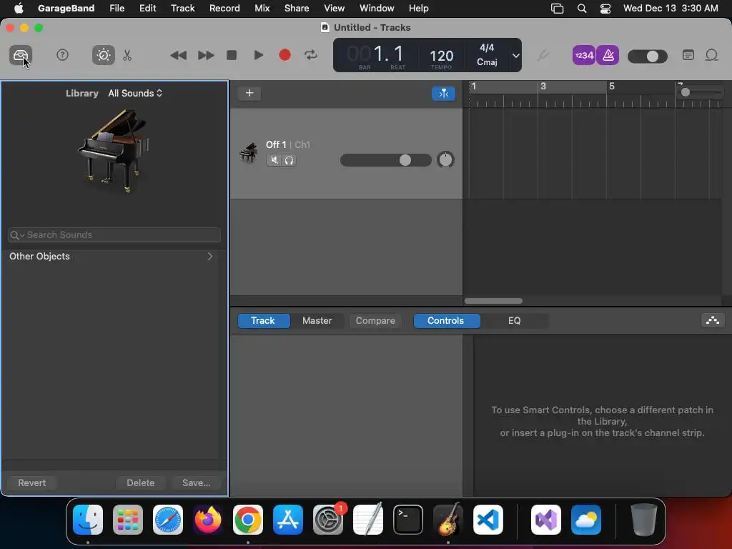The height and width of the screenshot is (549, 732).
Task: Toggle the Smart Controls button
Action: pos(103,55)
